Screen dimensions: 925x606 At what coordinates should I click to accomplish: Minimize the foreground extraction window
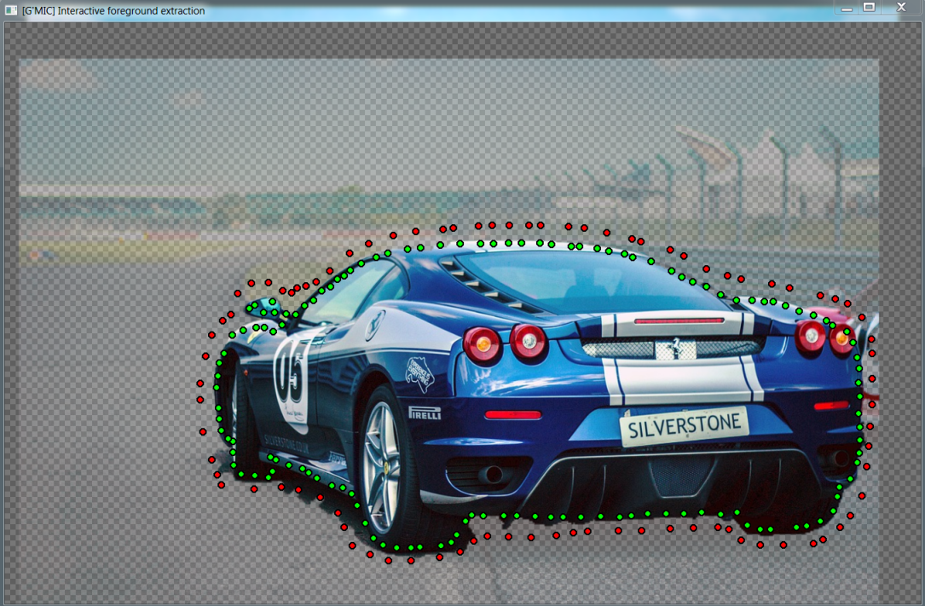pyautogui.click(x=847, y=9)
